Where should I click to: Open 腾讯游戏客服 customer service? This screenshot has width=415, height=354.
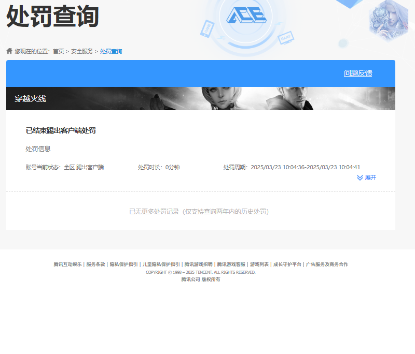tap(232, 264)
